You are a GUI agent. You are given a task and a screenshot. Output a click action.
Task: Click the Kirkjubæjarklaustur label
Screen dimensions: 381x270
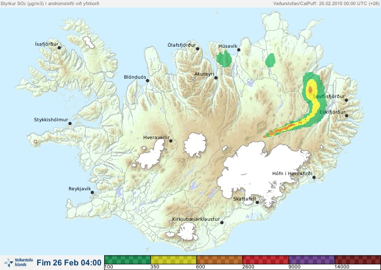click(196, 219)
